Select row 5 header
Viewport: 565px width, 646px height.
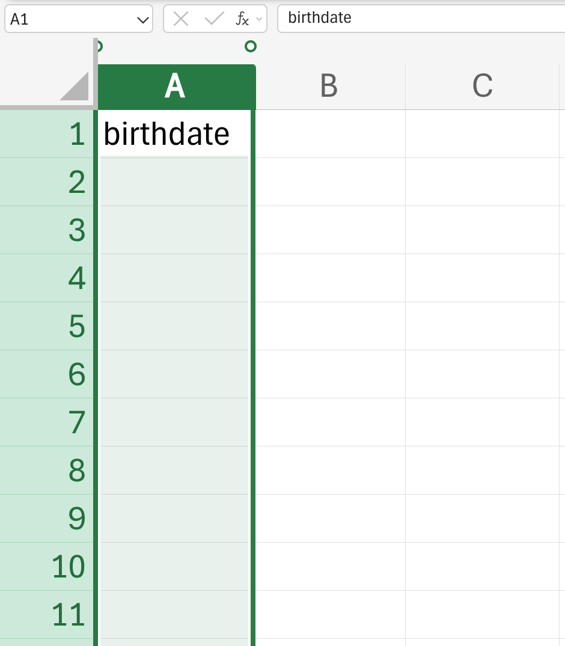pyautogui.click(x=46, y=326)
